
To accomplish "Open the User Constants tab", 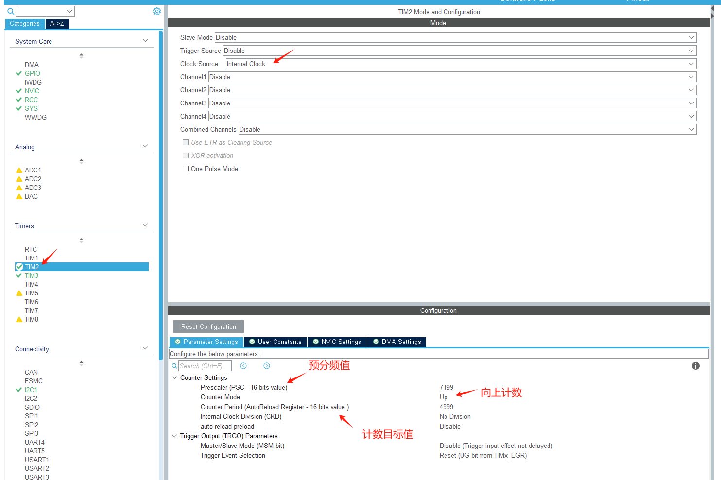I will [x=275, y=342].
